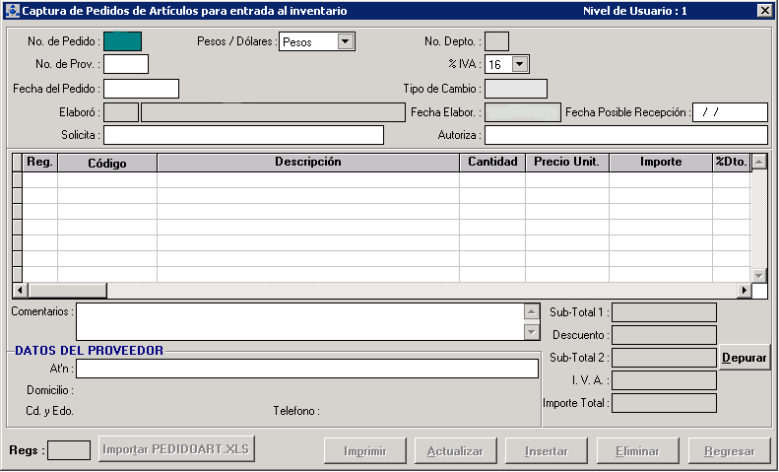Open the Pesos / Dólares dropdown

coord(345,41)
